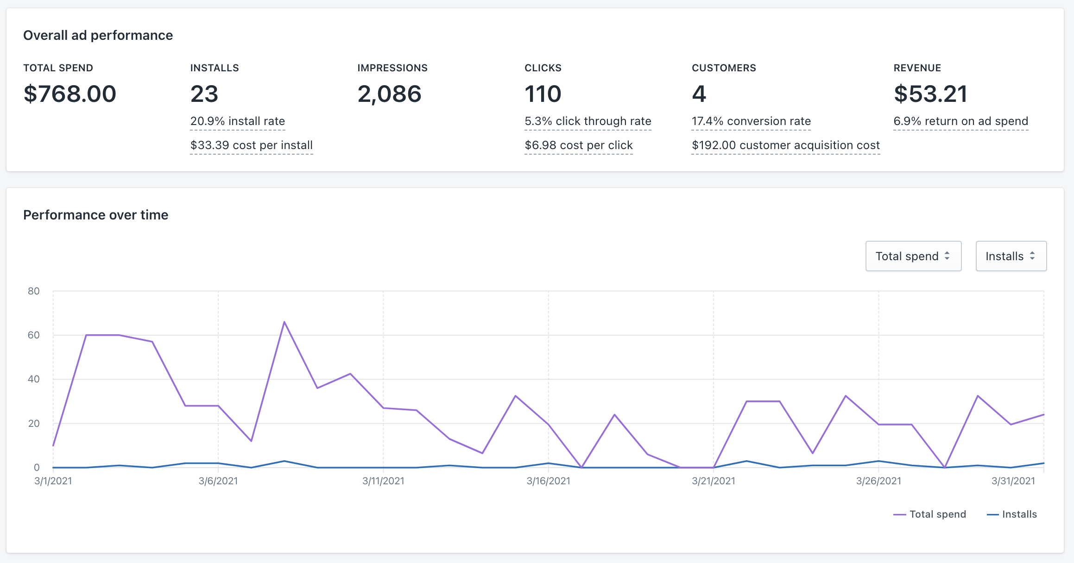Click the blue Installs legend line
This screenshot has width=1074, height=563.
[x=992, y=515]
